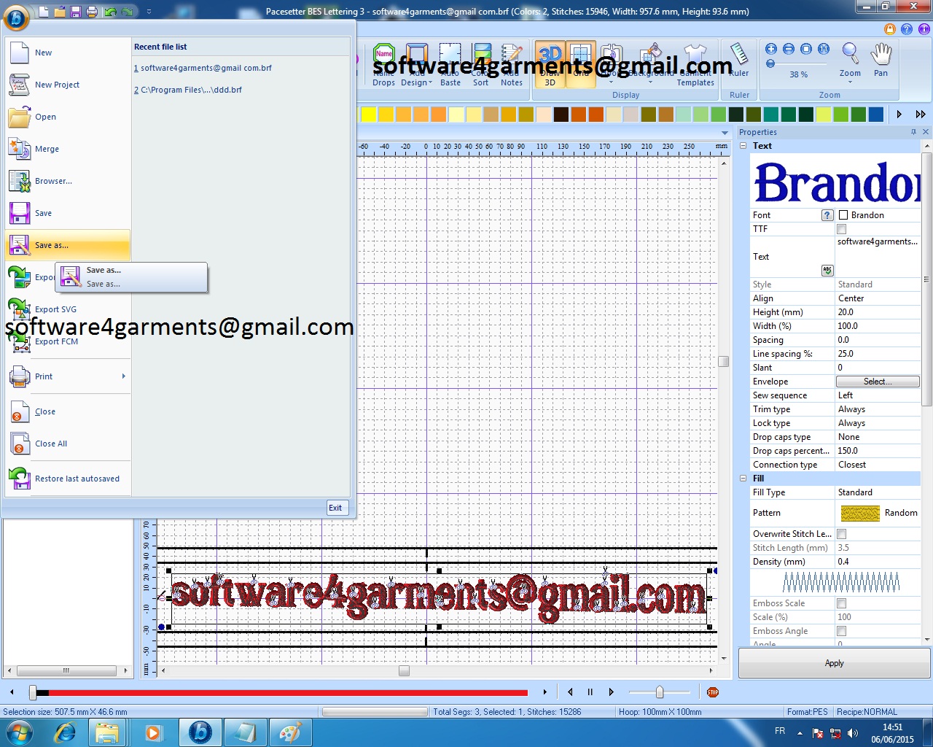933x747 pixels.
Task: Click the Windows Start button
Action: [x=19, y=732]
